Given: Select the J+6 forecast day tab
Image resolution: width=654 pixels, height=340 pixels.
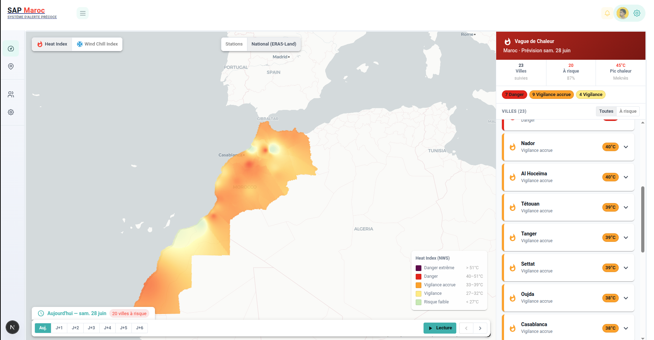Looking at the screenshot, I should [x=140, y=328].
